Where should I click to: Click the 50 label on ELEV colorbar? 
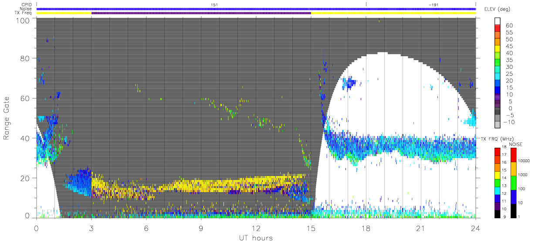[x=510, y=39]
